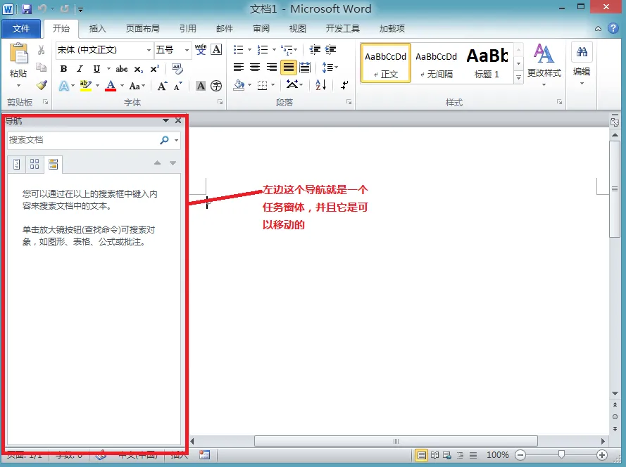The image size is (626, 467).
Task: Toggle Strikethrough formatting
Action: tap(122, 69)
